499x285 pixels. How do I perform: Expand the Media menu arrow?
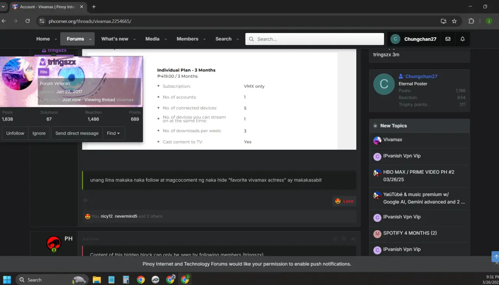click(x=166, y=39)
